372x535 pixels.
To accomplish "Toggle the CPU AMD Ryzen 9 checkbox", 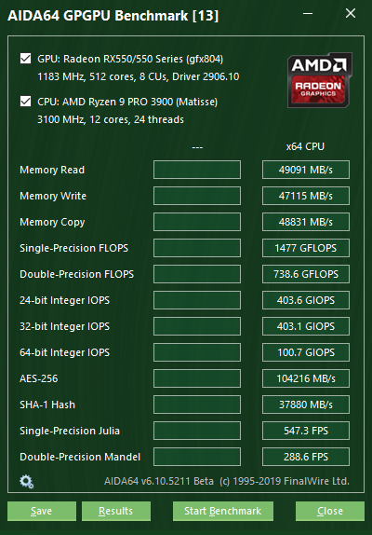I will click(x=25, y=102).
